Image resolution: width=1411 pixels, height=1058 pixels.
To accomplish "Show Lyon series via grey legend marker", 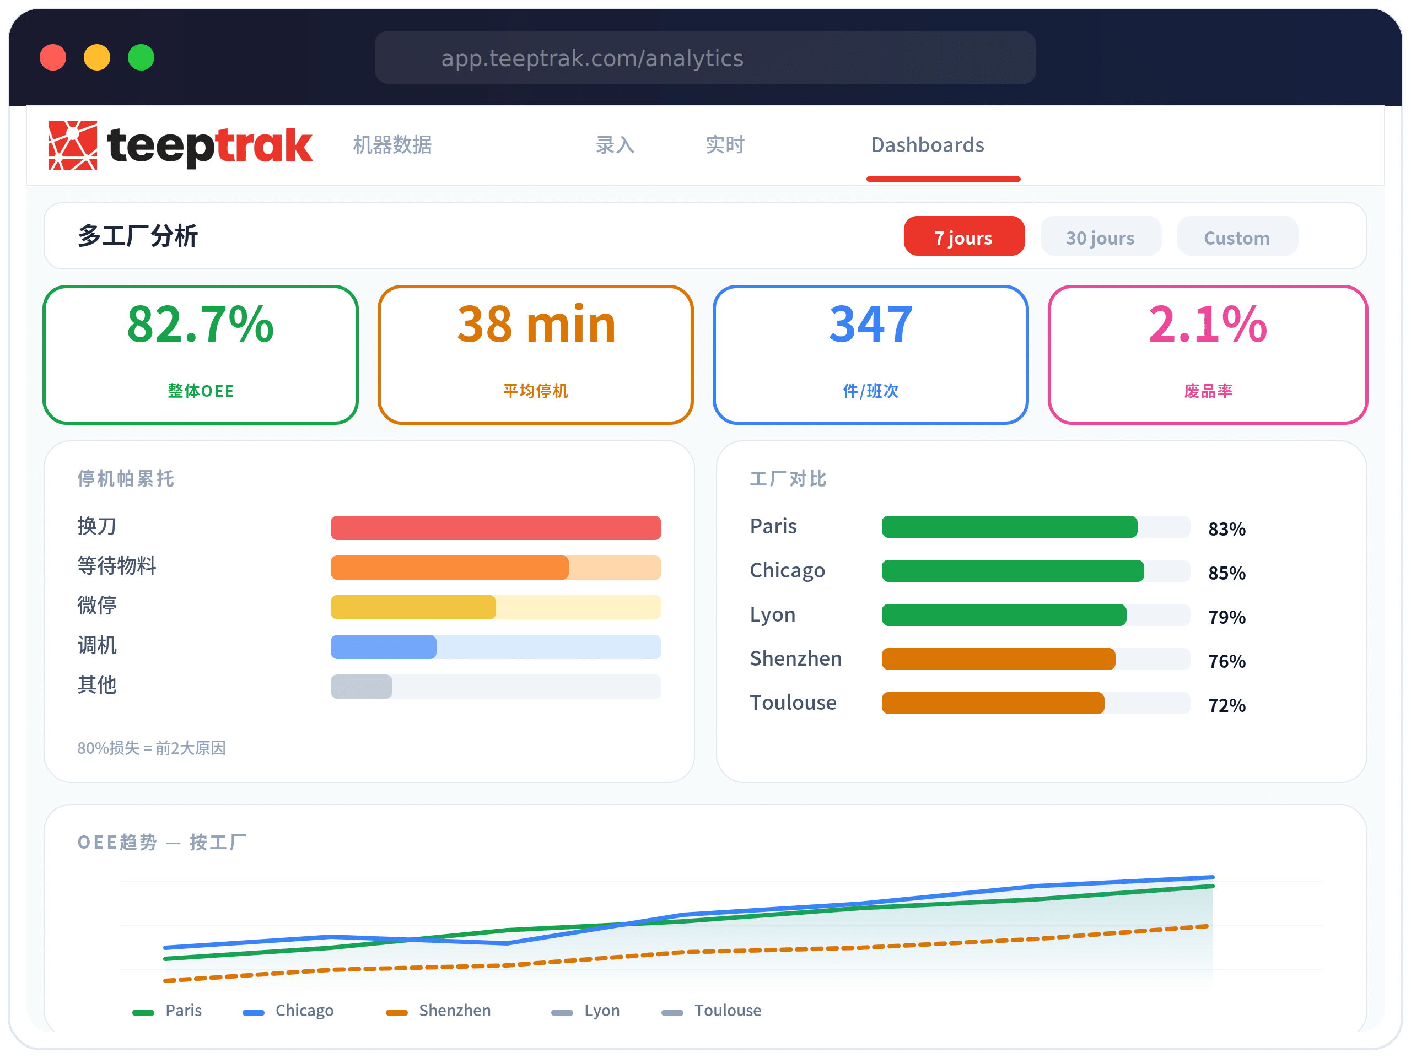I will coord(562,1012).
